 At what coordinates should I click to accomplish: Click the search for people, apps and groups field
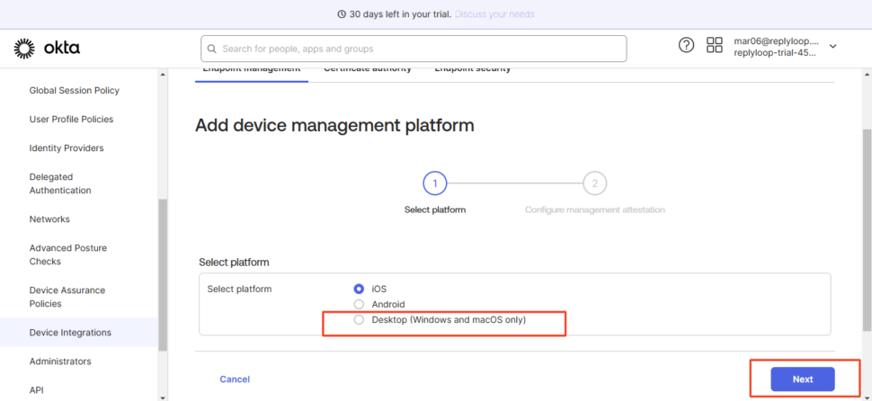coord(414,49)
